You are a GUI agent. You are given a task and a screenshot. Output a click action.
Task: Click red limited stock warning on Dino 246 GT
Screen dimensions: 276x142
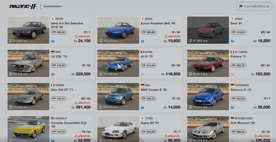(x=82, y=103)
